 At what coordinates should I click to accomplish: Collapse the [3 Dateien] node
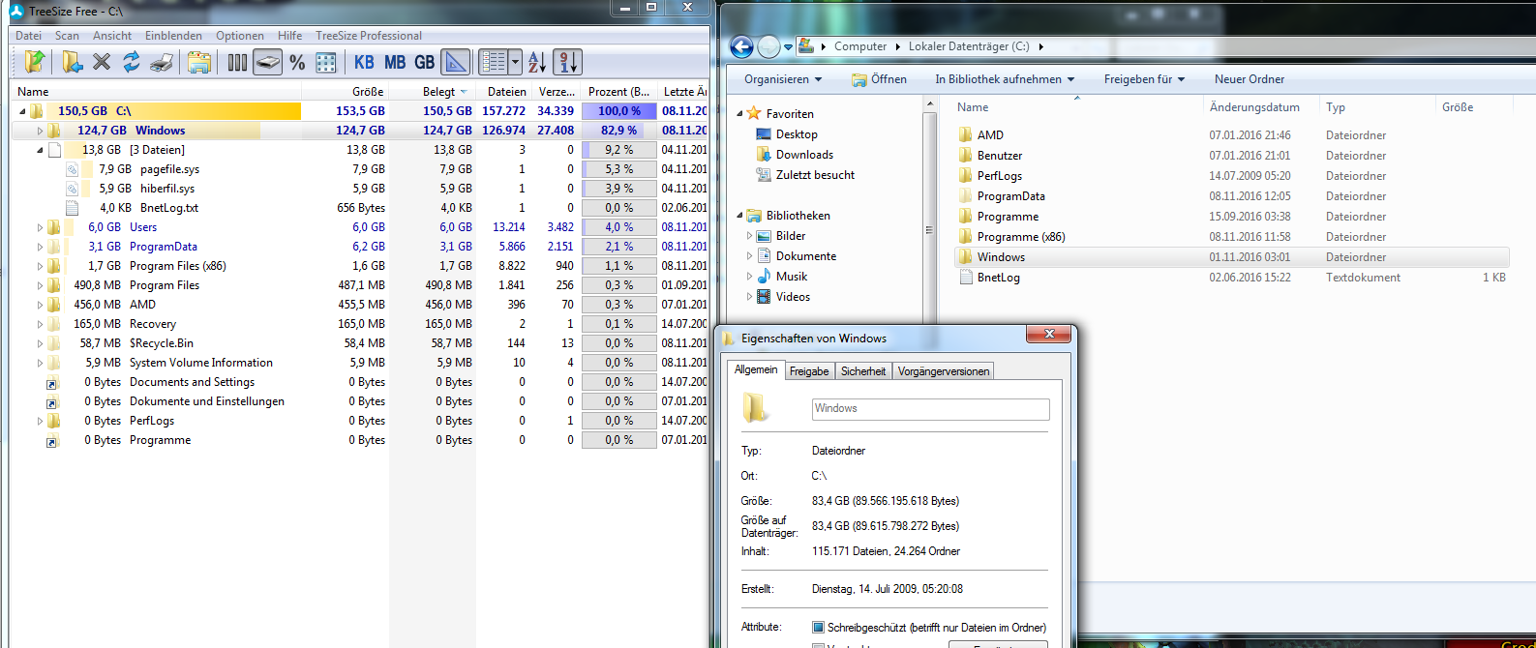[x=40, y=150]
